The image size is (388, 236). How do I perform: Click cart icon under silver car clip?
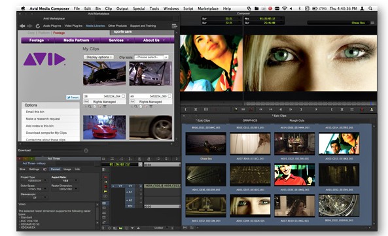click(x=150, y=107)
